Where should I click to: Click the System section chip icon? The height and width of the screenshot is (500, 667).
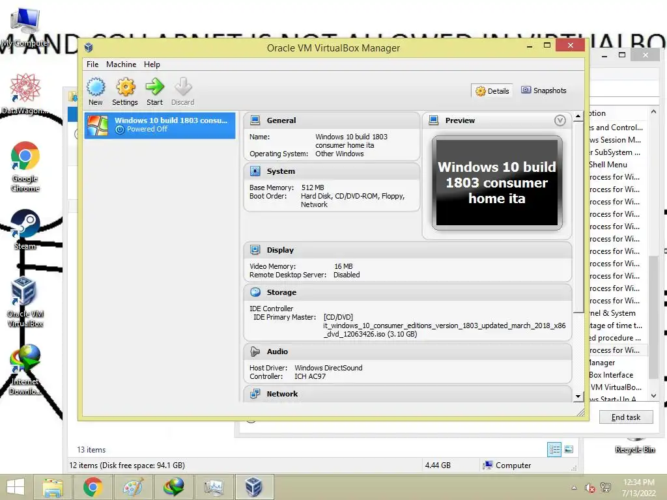coord(255,171)
